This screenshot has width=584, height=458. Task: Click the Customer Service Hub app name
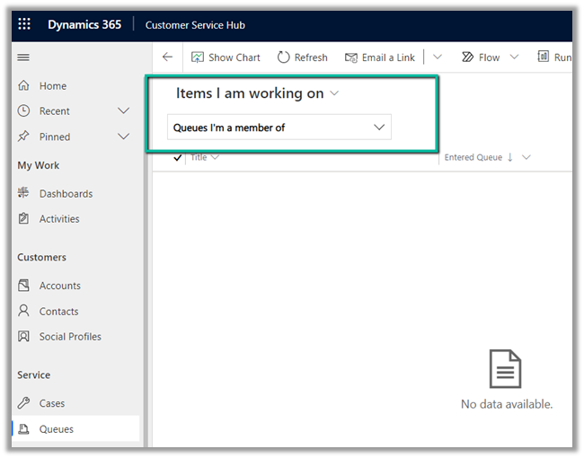click(x=195, y=25)
